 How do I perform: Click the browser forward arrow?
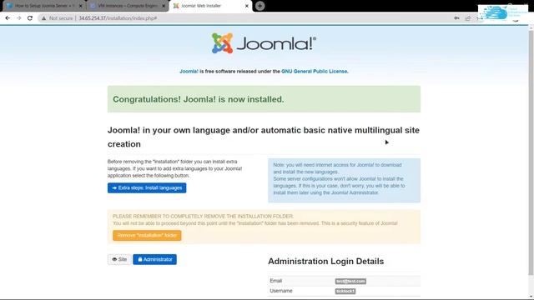point(18,18)
